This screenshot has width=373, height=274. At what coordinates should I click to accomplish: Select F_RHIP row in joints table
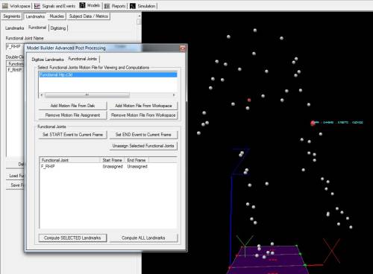click(x=108, y=167)
